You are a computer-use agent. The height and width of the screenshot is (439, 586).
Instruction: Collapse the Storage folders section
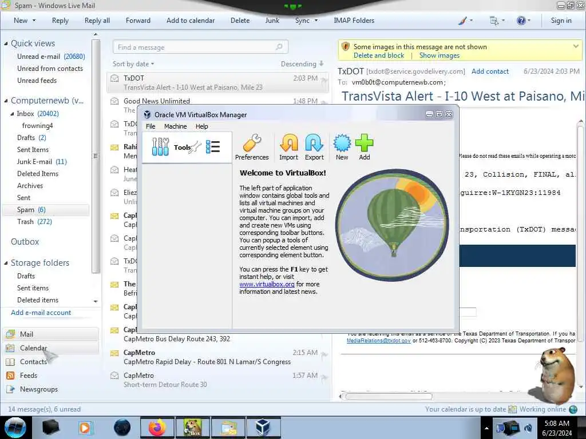[6, 263]
